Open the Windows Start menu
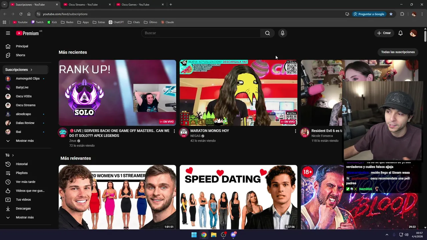This screenshot has width=427, height=240. tap(194, 235)
